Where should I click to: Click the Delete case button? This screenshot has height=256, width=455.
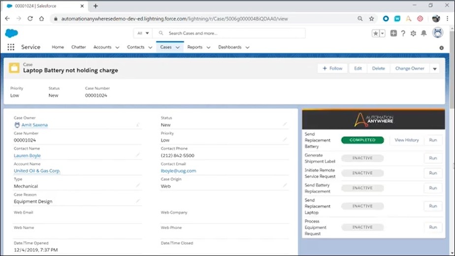(378, 68)
